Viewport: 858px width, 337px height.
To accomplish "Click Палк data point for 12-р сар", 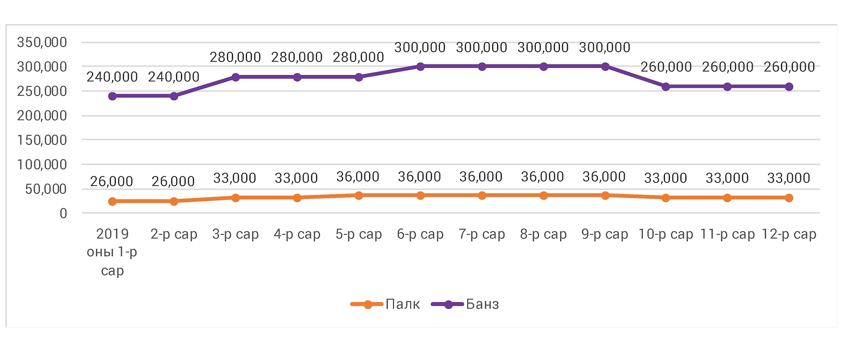I will [x=789, y=198].
